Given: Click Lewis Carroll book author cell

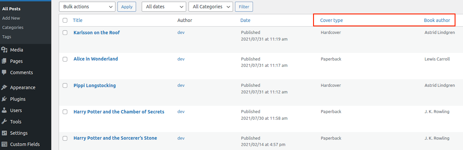Looking at the screenshot, I should 437,59.
